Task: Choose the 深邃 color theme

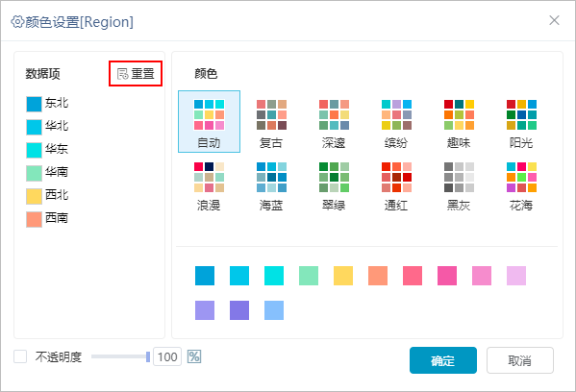Action: (334, 122)
